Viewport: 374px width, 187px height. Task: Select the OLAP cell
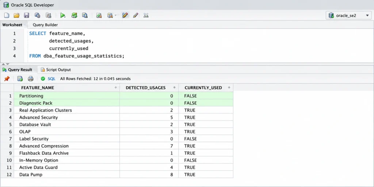click(67, 131)
